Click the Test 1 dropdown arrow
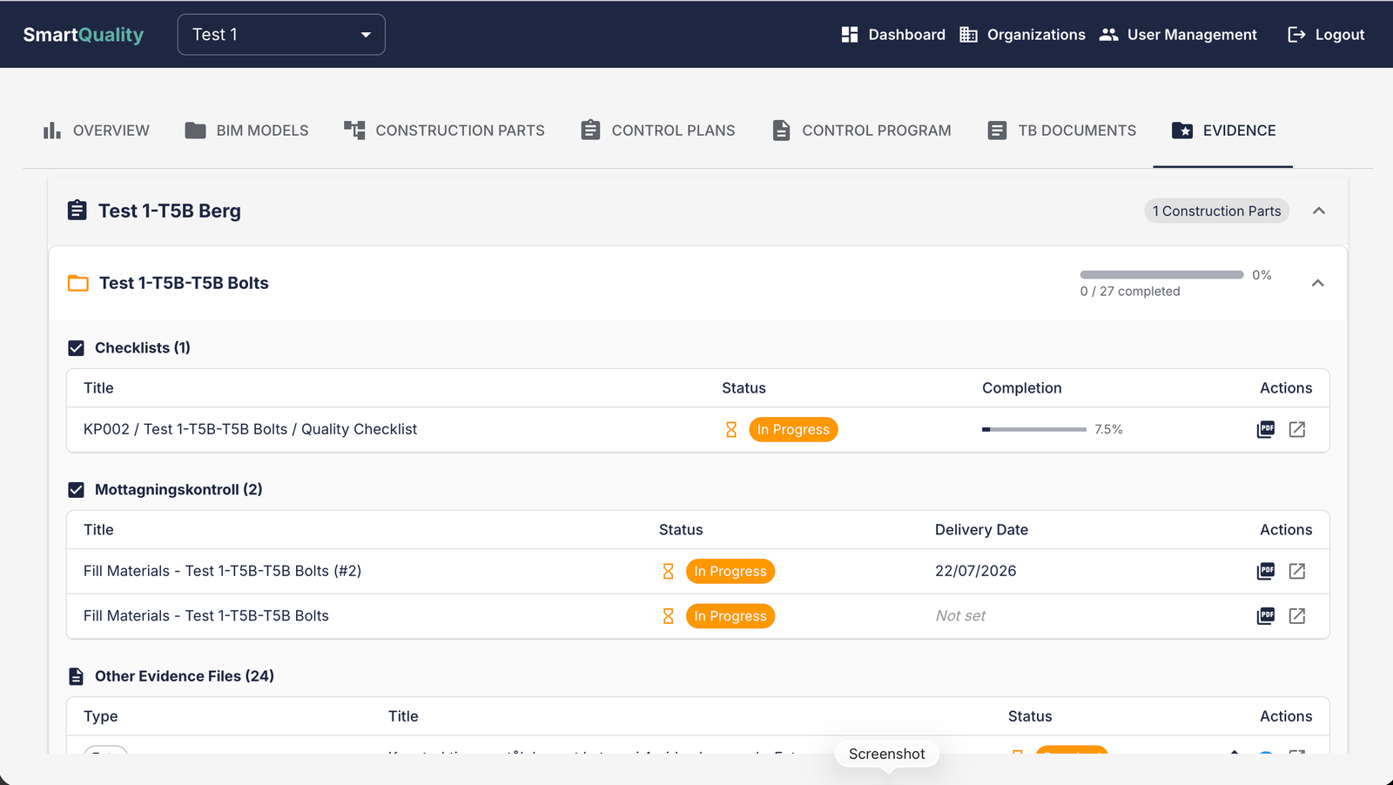Image resolution: width=1393 pixels, height=785 pixels. pos(366,35)
